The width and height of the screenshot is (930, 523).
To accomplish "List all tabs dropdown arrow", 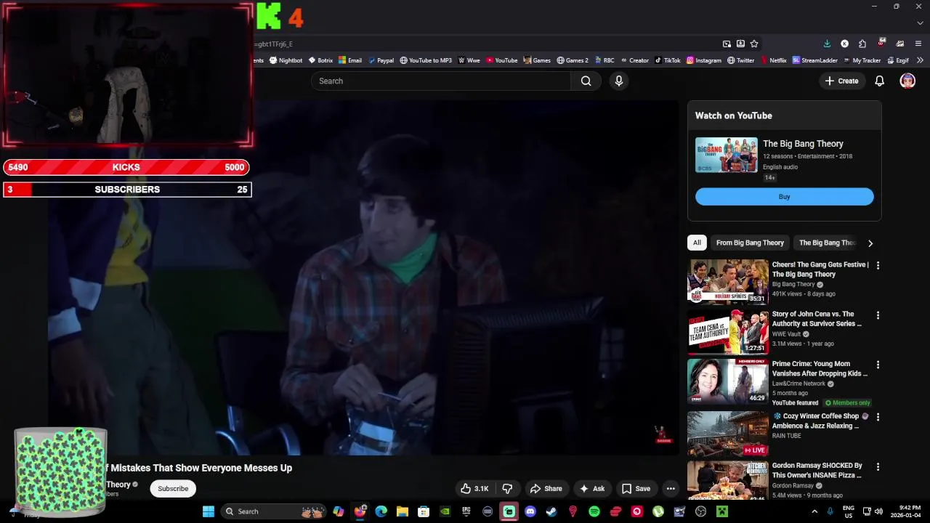I will point(920,23).
